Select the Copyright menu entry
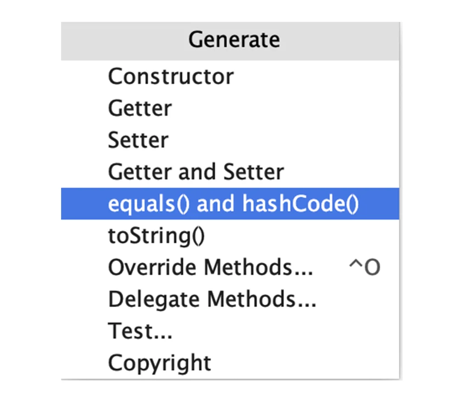Screen dimensions: 459x405 (x=230, y=363)
